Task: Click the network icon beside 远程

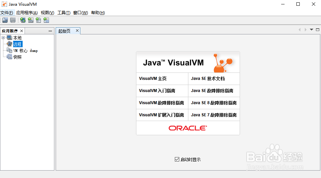Action: click(x=9, y=44)
